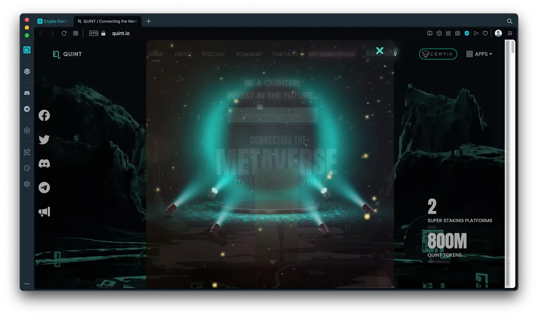The width and height of the screenshot is (538, 317).
Task: Open the Twitter social icon
Action: (x=44, y=140)
